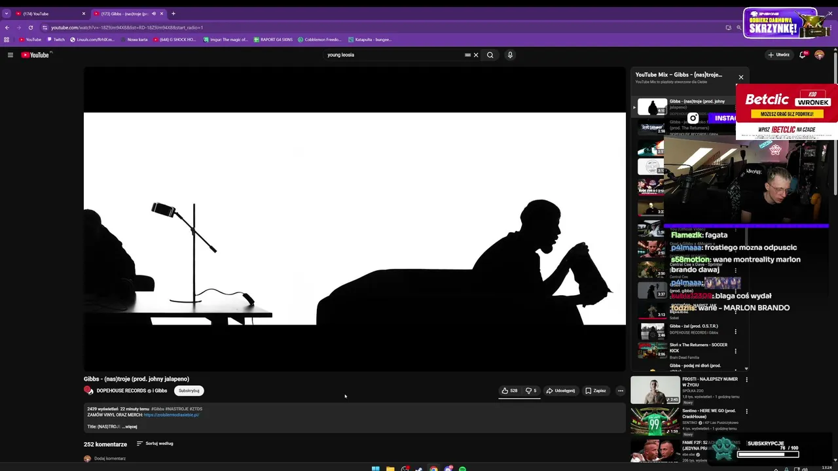
Task: Open Chrome from the taskbar
Action: pyautogui.click(x=433, y=468)
